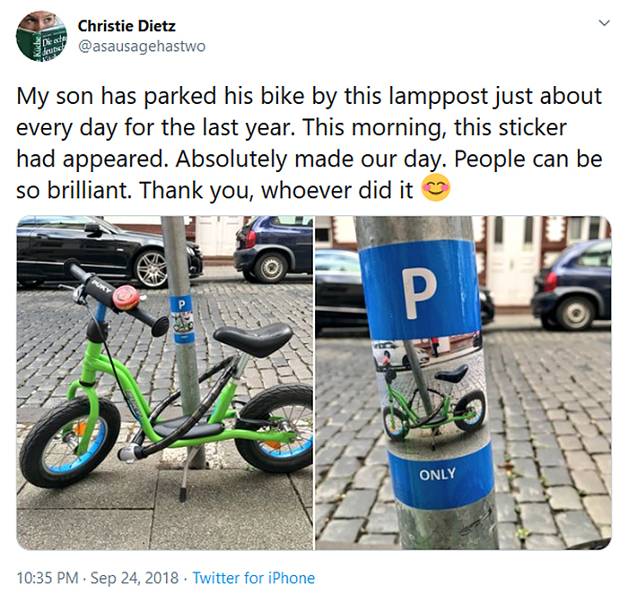Click the @asausagehastwo handle
628x594 pixels.
pyautogui.click(x=142, y=46)
